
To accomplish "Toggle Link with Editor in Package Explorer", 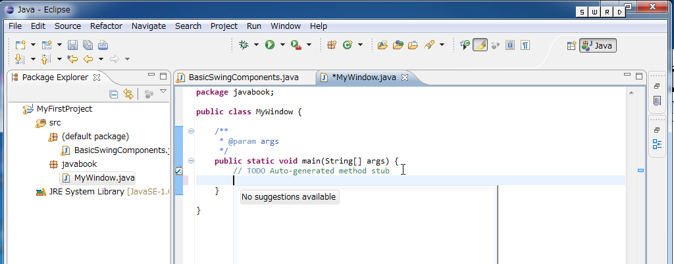I will (128, 94).
